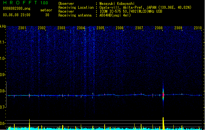Click the 1.1 kHz frequency label
Viewport: 205px width, 130px height.
[3, 42]
